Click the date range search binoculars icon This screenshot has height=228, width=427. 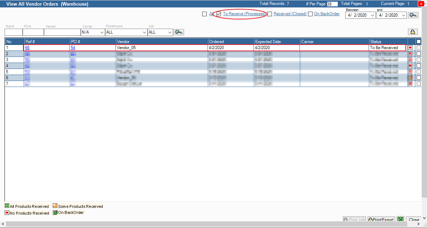pyautogui.click(x=413, y=15)
